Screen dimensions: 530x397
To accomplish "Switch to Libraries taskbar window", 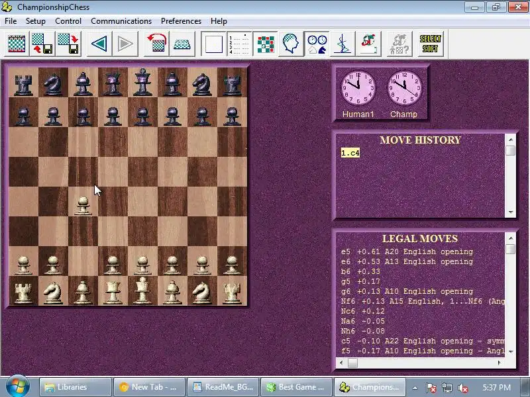I will tap(76, 387).
